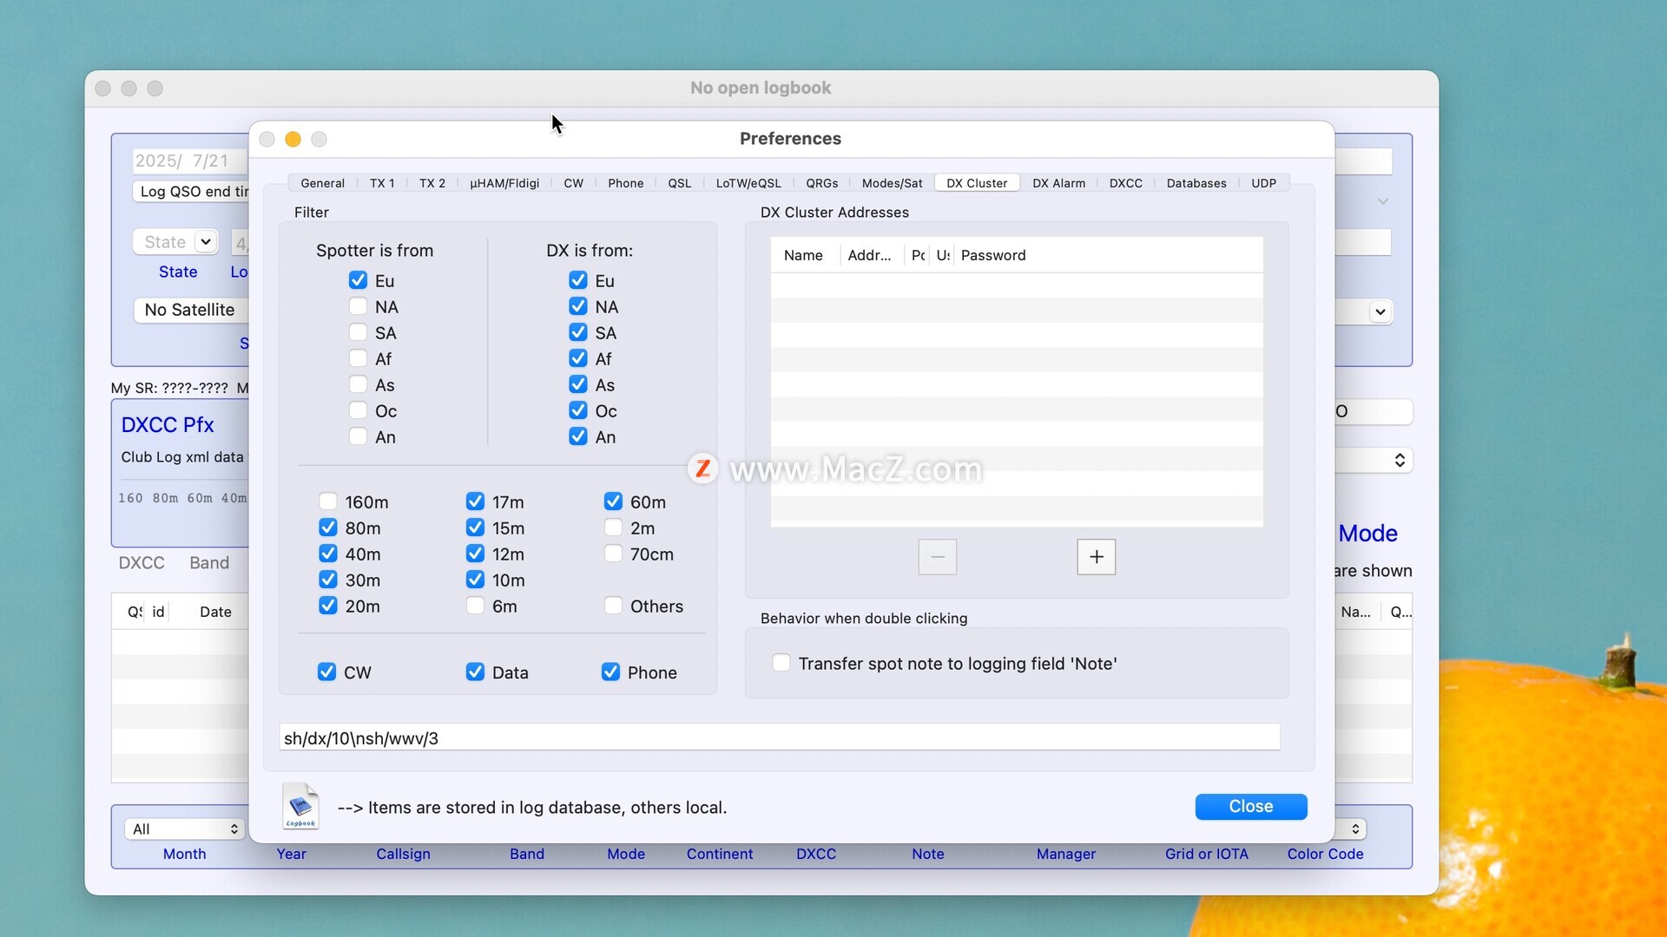Uncheck DX is from Eu
The height and width of the screenshot is (937, 1667).
point(578,280)
